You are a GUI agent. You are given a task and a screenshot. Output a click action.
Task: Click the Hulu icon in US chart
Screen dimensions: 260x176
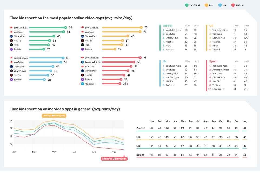pos(82,45)
